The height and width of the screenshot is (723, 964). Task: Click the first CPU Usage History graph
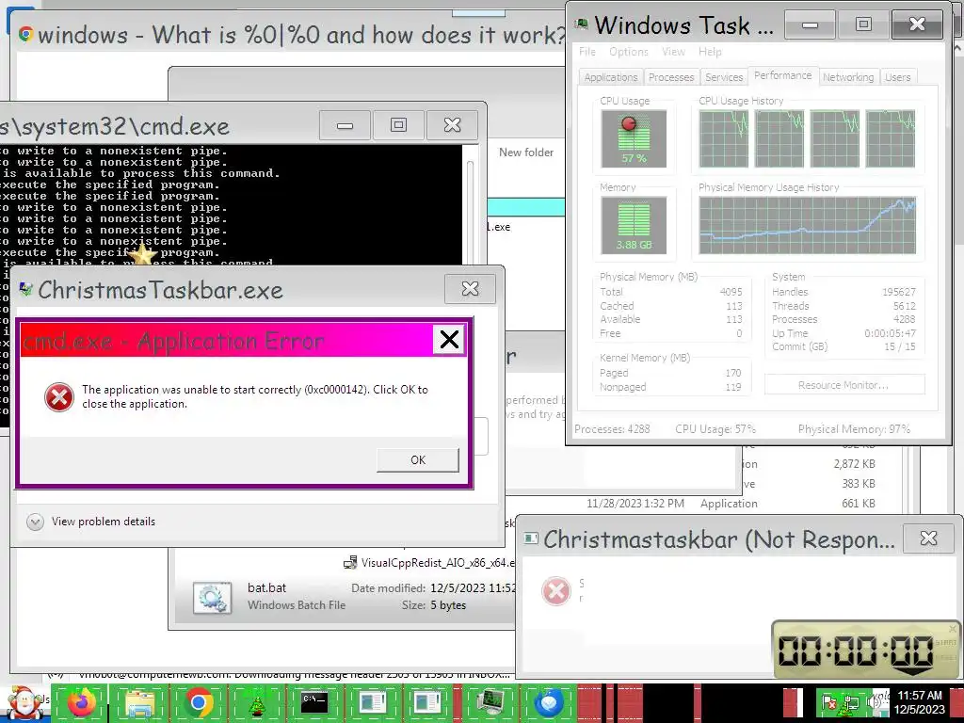click(x=724, y=138)
